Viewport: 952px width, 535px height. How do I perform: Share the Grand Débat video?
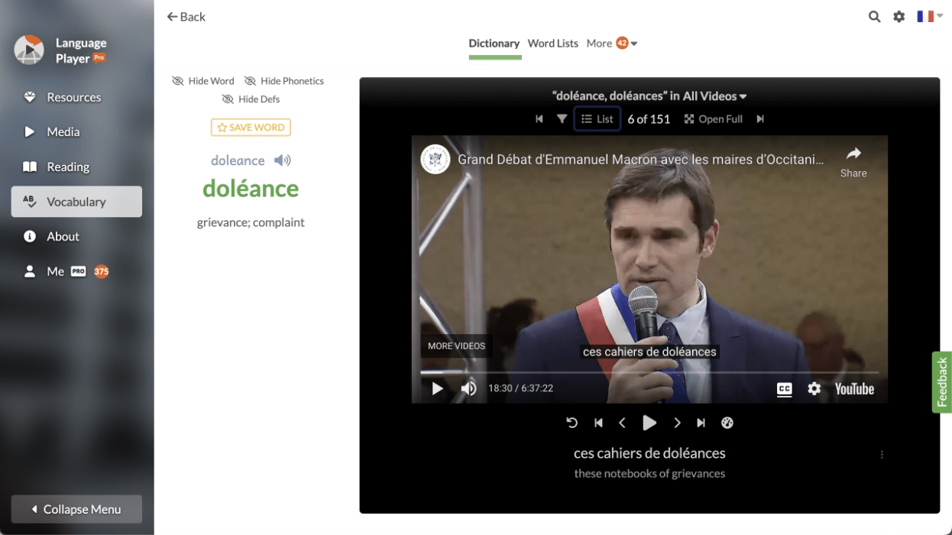[853, 160]
